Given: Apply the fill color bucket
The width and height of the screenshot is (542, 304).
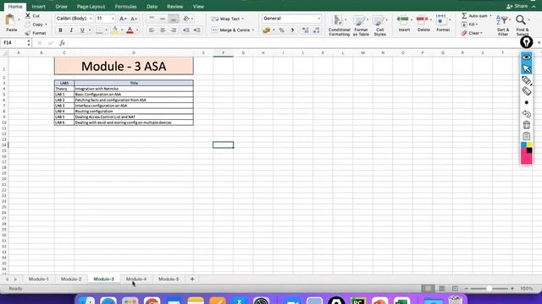Looking at the screenshot, I should [x=115, y=30].
